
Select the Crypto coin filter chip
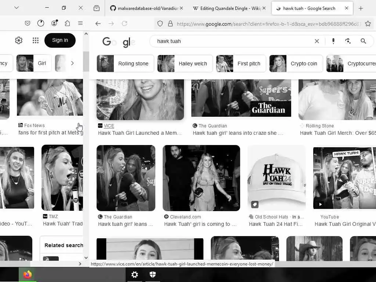click(296, 64)
